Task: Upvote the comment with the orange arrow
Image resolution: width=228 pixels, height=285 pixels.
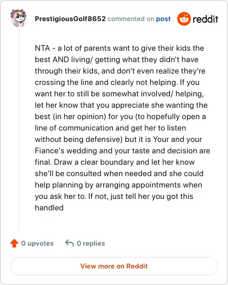Action: [14, 243]
